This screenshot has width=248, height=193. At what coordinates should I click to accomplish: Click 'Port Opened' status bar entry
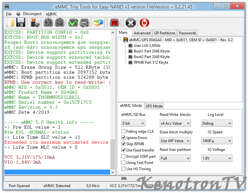tap(19, 186)
